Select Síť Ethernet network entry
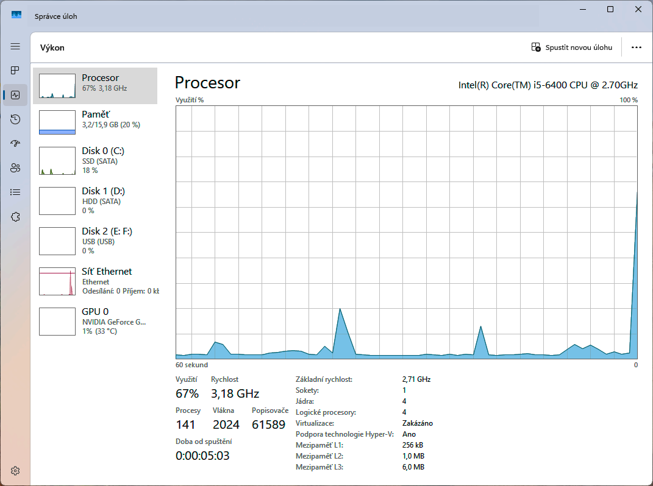Image resolution: width=653 pixels, height=486 pixels. click(95, 281)
